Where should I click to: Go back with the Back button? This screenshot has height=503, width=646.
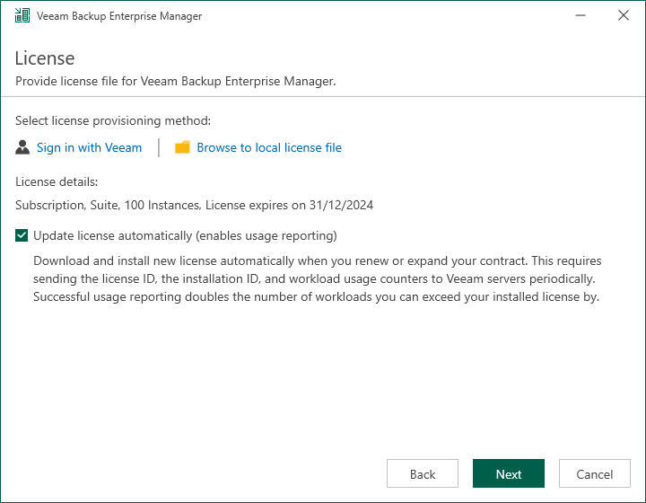[423, 474]
